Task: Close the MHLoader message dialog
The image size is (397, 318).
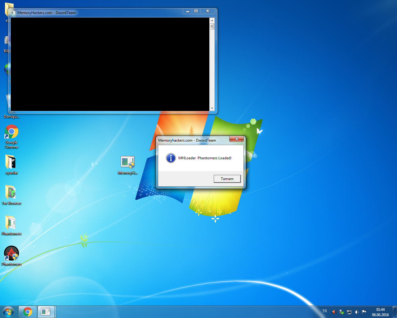Action: pyautogui.click(x=236, y=139)
